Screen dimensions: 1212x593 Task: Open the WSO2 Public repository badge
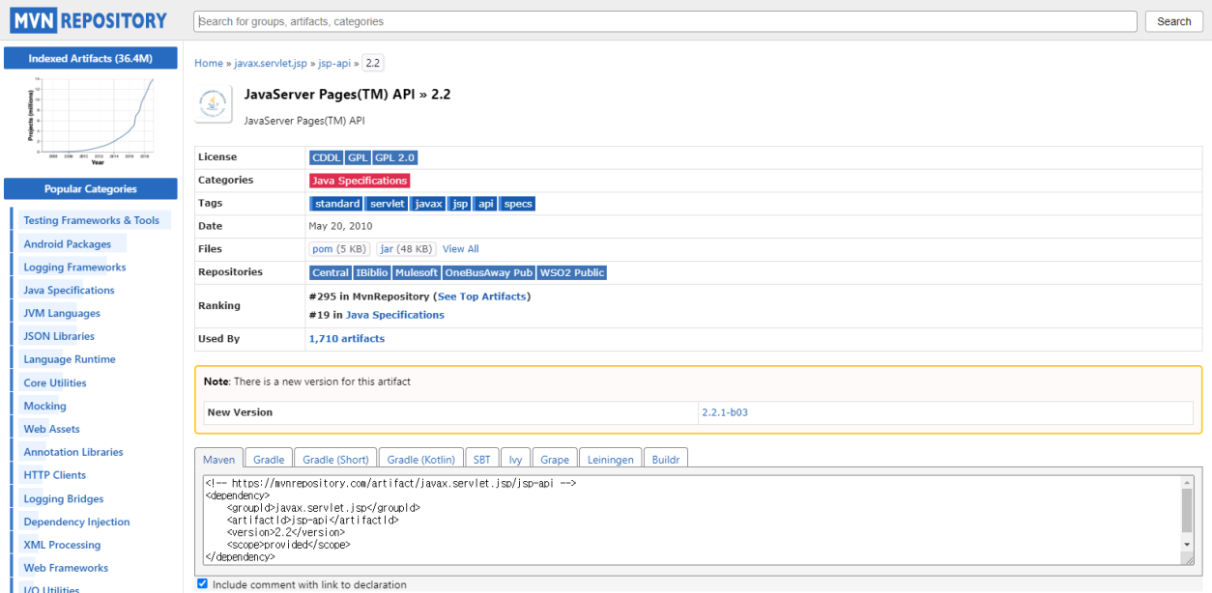coord(572,273)
